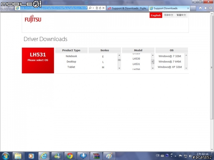Viewport: 214px width, 160px height.
Task: Open network tray icon
Action: pyautogui.click(x=186, y=156)
